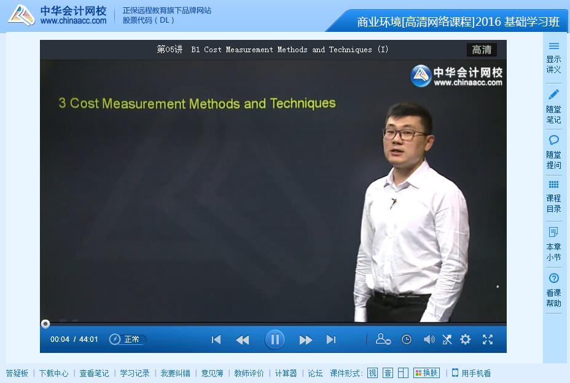Skip to the previous lecture
This screenshot has height=383, width=570.
click(x=216, y=339)
